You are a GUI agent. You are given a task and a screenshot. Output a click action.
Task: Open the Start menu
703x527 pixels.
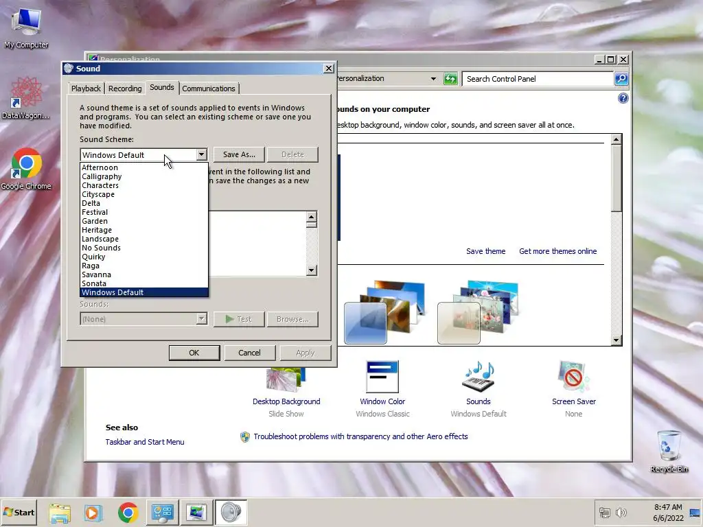pyautogui.click(x=19, y=512)
